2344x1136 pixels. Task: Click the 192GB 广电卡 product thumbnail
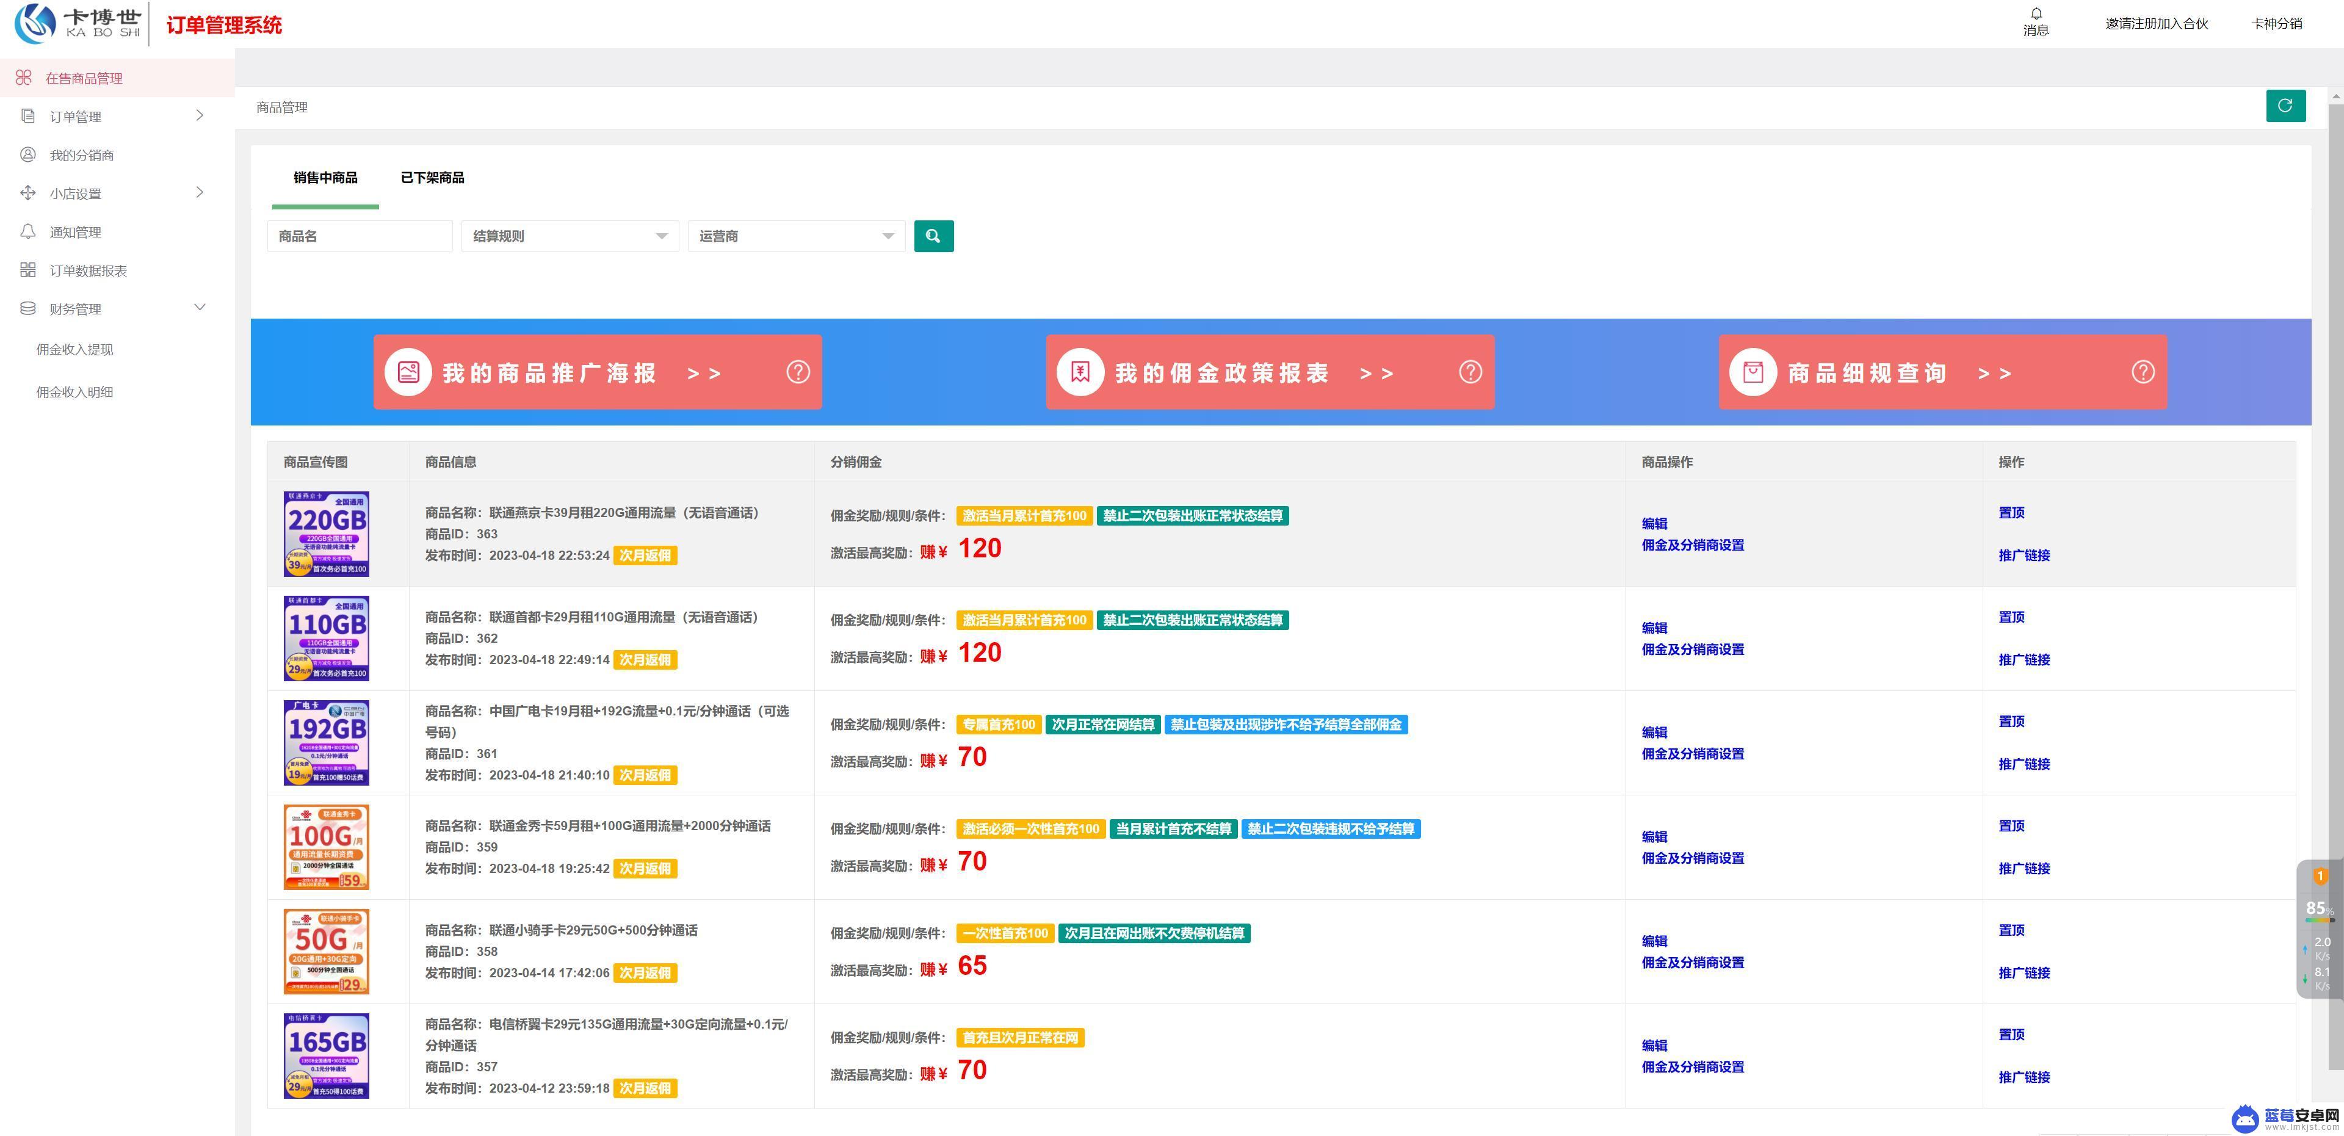click(327, 743)
